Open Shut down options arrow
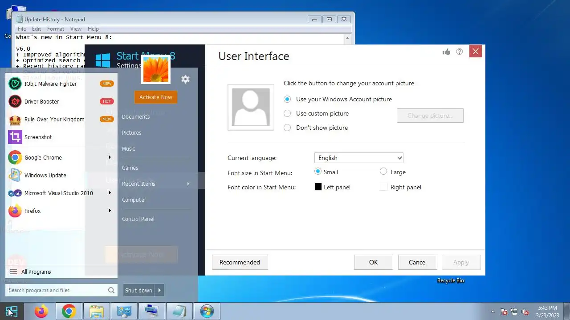The width and height of the screenshot is (570, 320). pos(159,290)
